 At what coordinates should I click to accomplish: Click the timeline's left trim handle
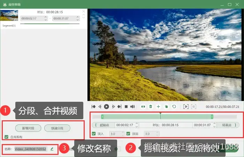pos(102,116)
